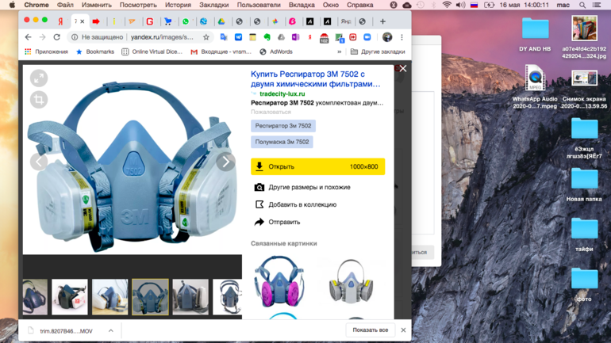
Task: Click the yandex.ru address bar
Action: 162,37
